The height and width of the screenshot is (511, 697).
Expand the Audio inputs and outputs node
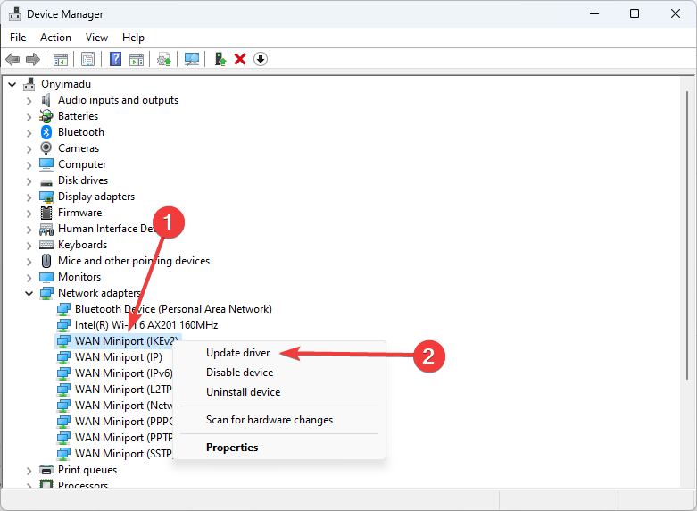[29, 100]
